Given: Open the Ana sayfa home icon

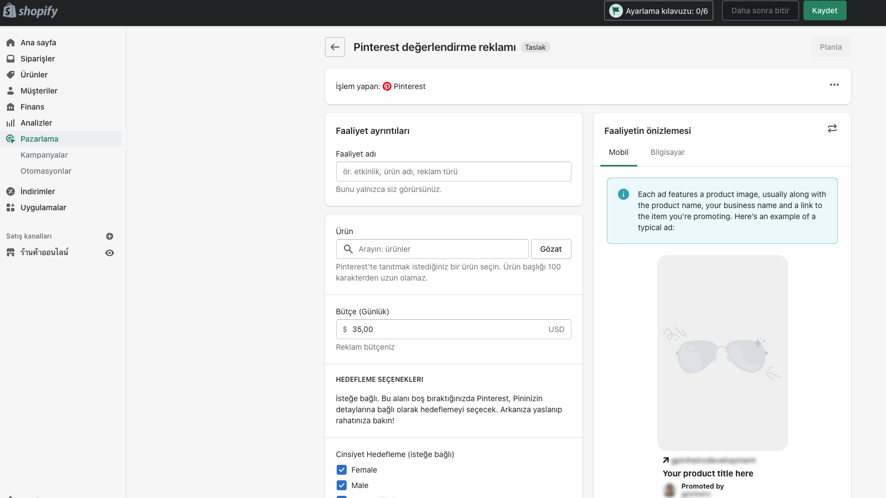Looking at the screenshot, I should 11,43.
